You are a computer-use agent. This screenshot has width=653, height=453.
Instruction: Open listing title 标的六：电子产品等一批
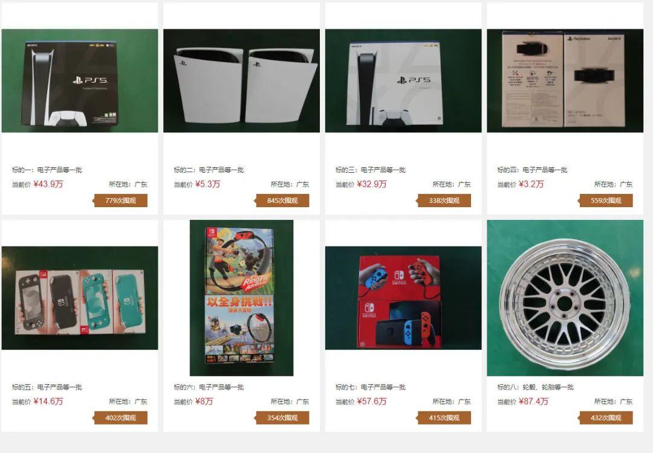pyautogui.click(x=209, y=387)
